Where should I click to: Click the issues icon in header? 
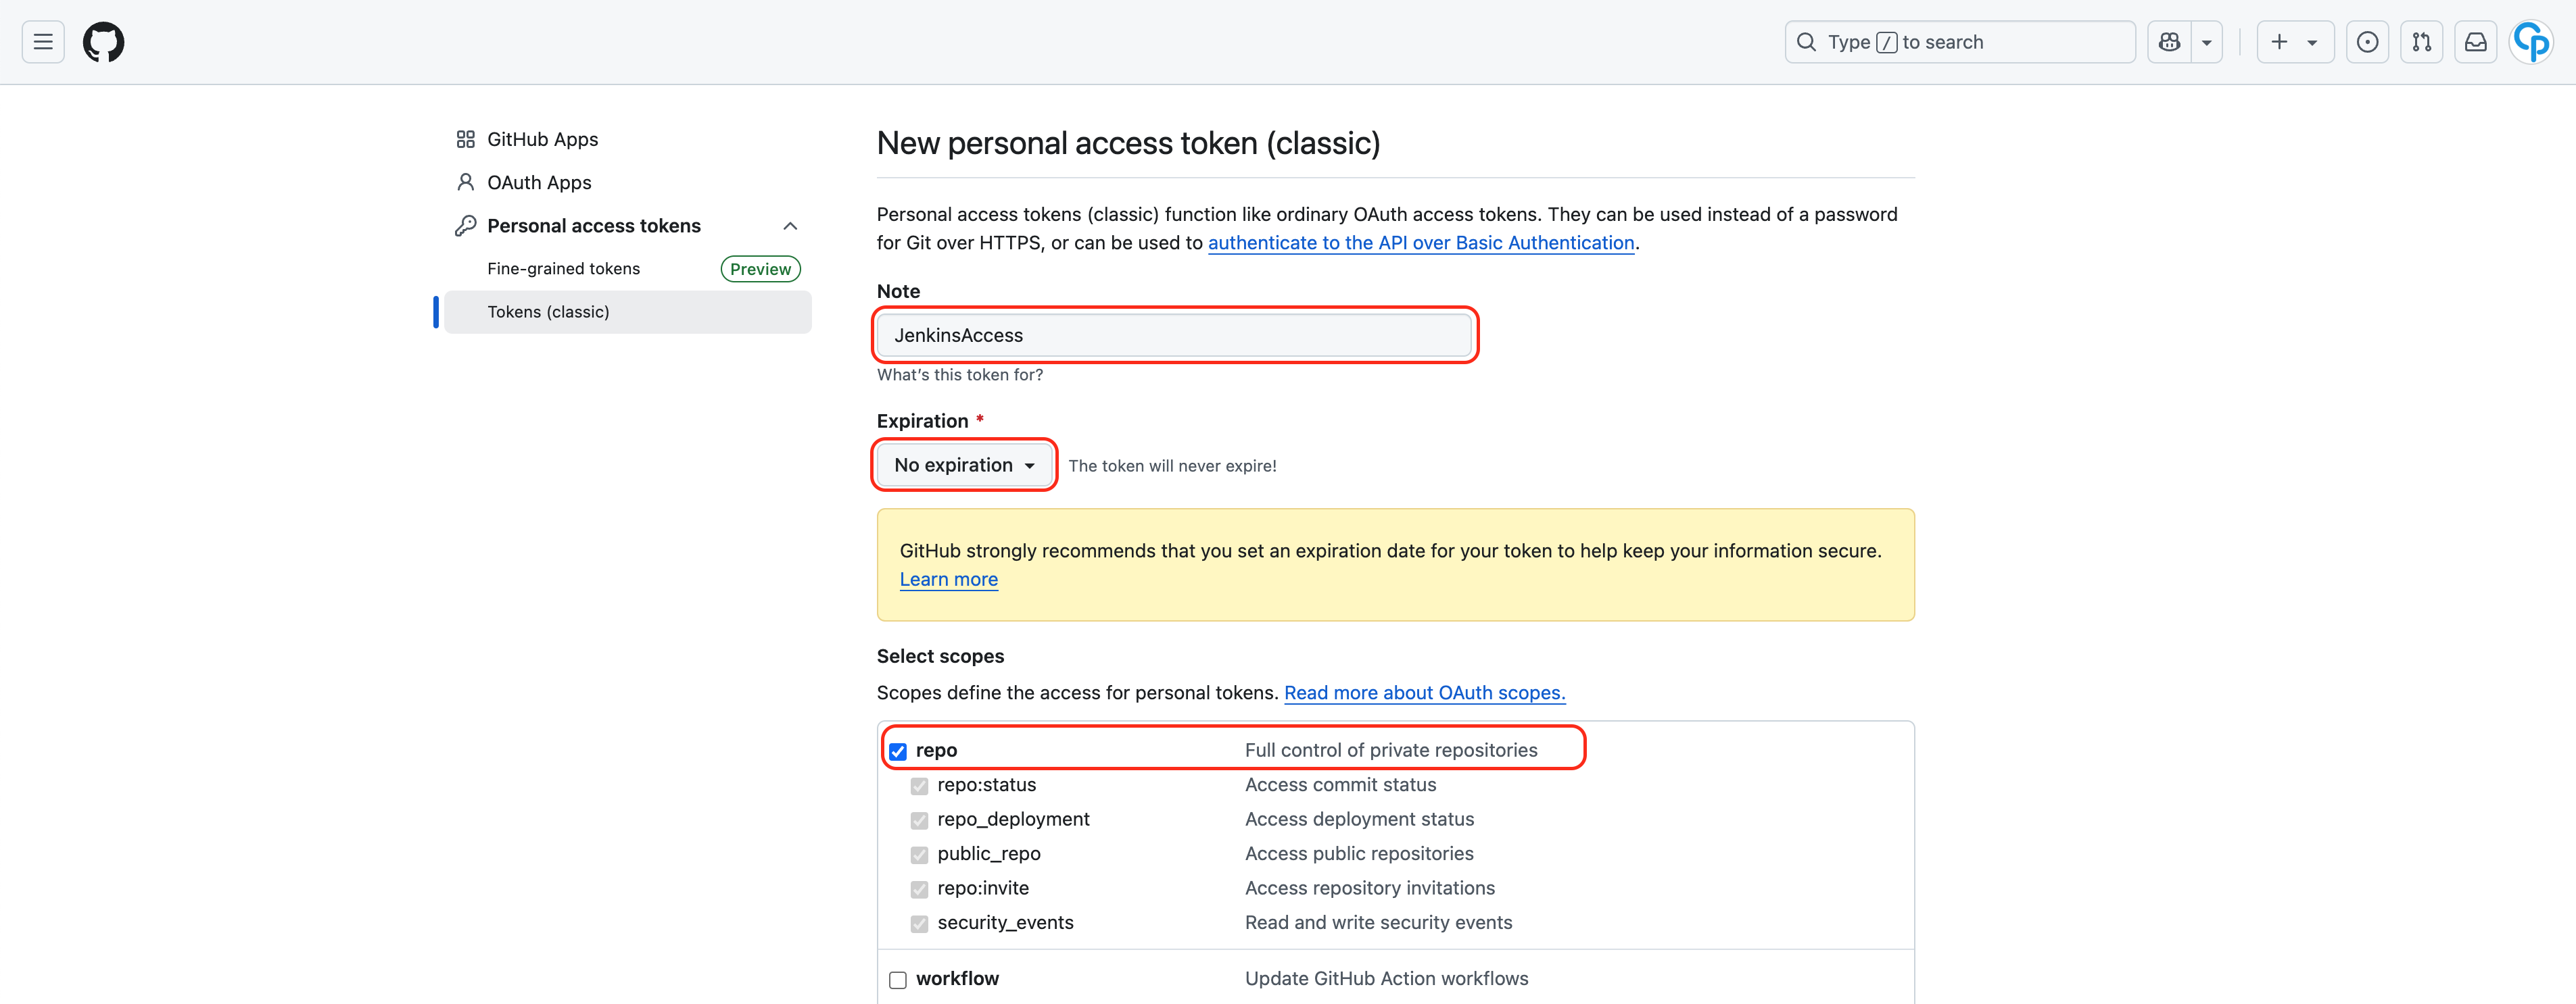(2367, 42)
